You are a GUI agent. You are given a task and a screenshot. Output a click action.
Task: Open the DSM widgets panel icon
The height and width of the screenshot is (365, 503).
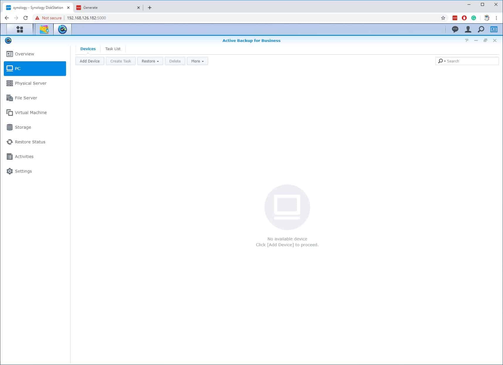click(x=494, y=29)
